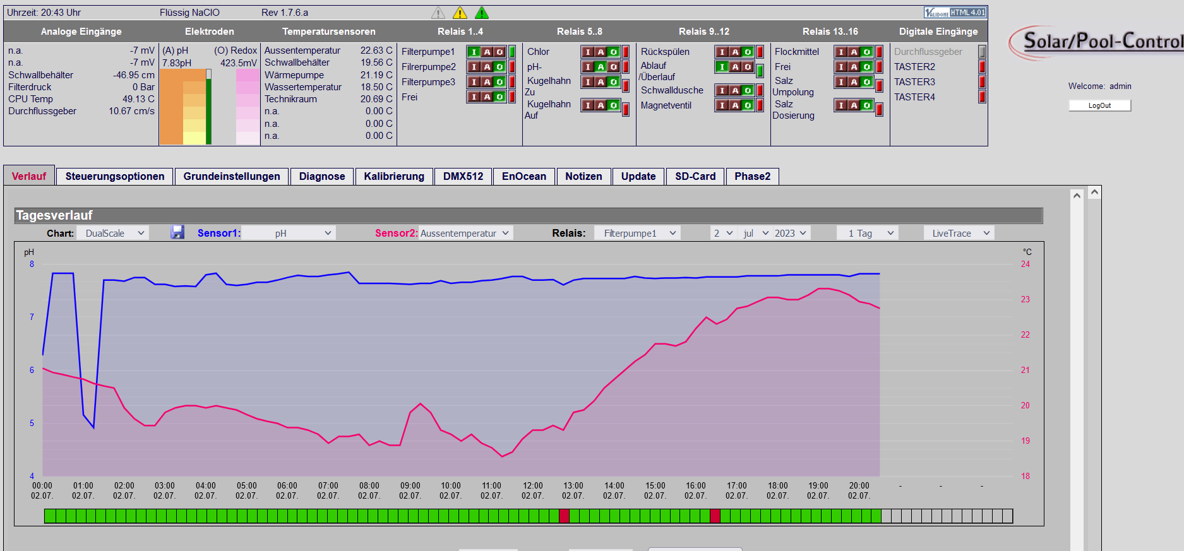Click the grey warning triangle icon
1184x551 pixels.
pos(438,13)
